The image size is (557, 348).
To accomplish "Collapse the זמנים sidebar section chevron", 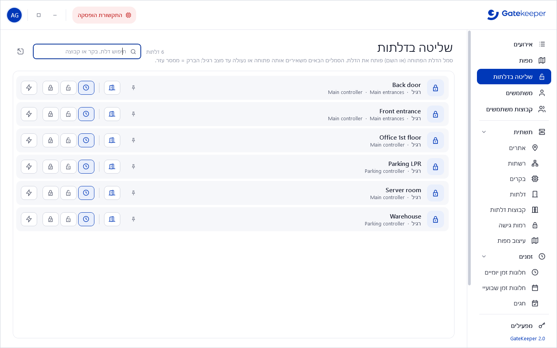I will pos(484,256).
